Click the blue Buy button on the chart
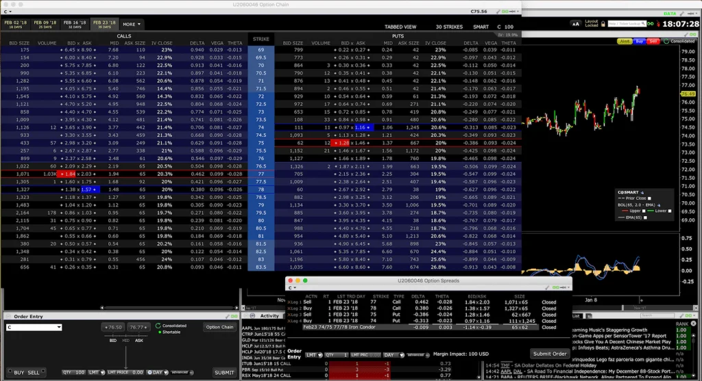 (640, 42)
